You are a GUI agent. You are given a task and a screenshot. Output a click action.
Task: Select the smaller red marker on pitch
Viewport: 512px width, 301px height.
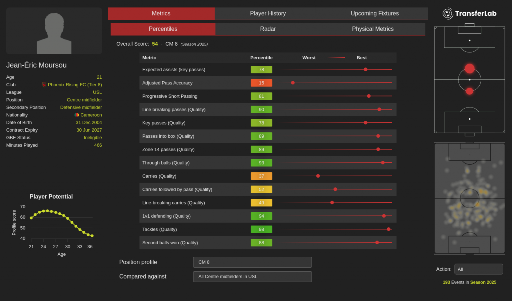(x=469, y=91)
